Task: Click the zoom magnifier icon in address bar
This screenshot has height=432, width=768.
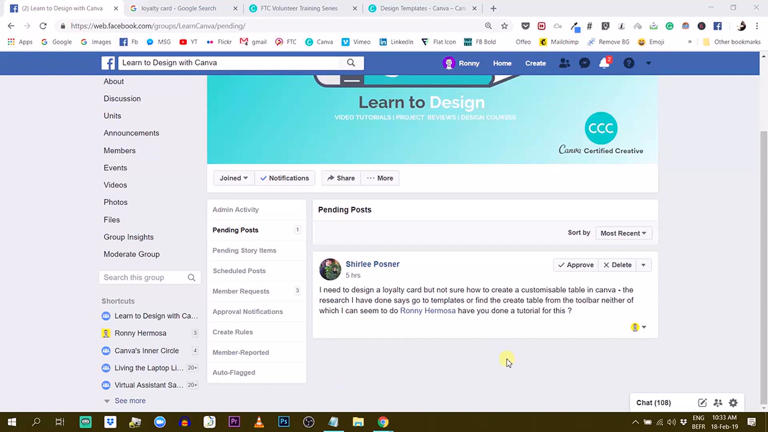Action: (x=488, y=26)
